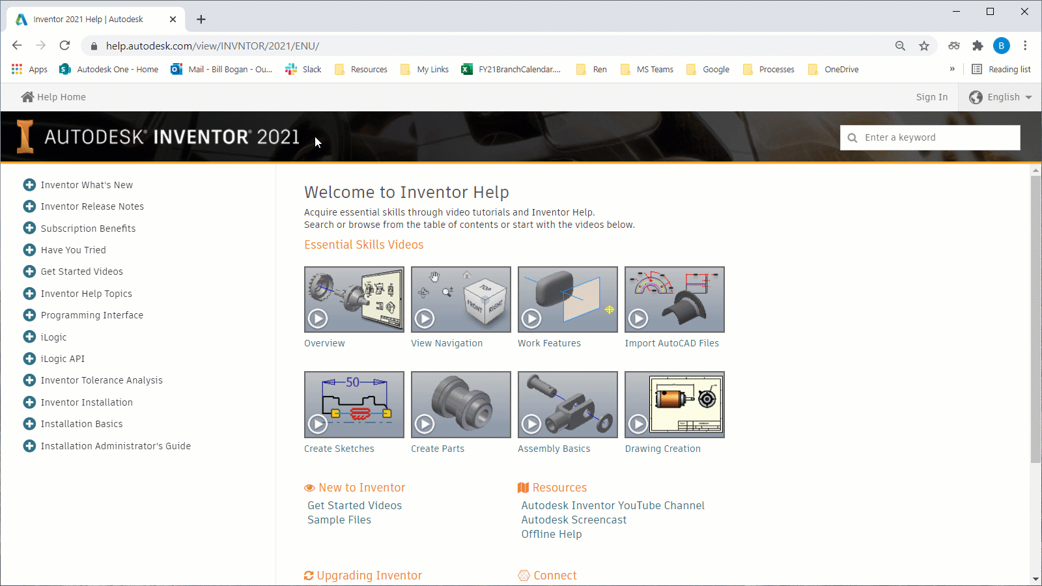Click Sign In
Image resolution: width=1042 pixels, height=586 pixels.
(x=932, y=97)
